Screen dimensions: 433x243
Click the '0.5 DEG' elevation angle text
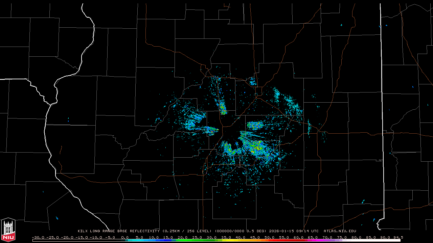255,231
